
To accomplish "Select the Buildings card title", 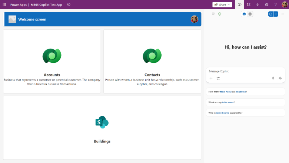I will [x=102, y=141].
